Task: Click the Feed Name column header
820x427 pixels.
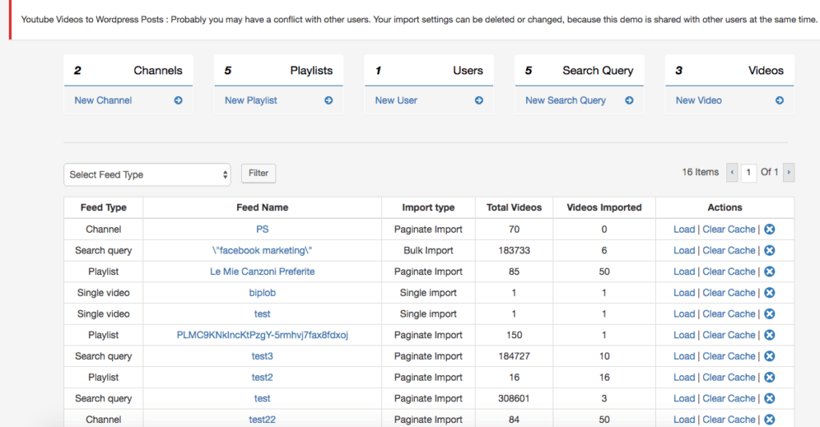Action: click(263, 207)
